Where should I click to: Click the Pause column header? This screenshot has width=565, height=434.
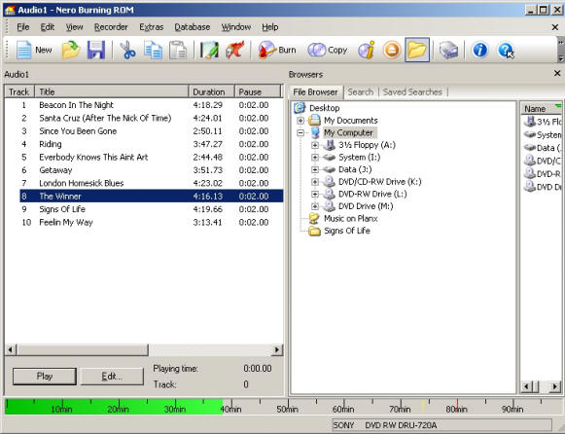[x=258, y=91]
